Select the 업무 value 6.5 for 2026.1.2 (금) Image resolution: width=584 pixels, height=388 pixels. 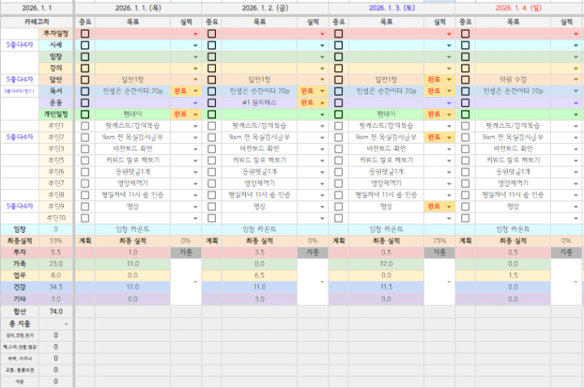click(259, 276)
